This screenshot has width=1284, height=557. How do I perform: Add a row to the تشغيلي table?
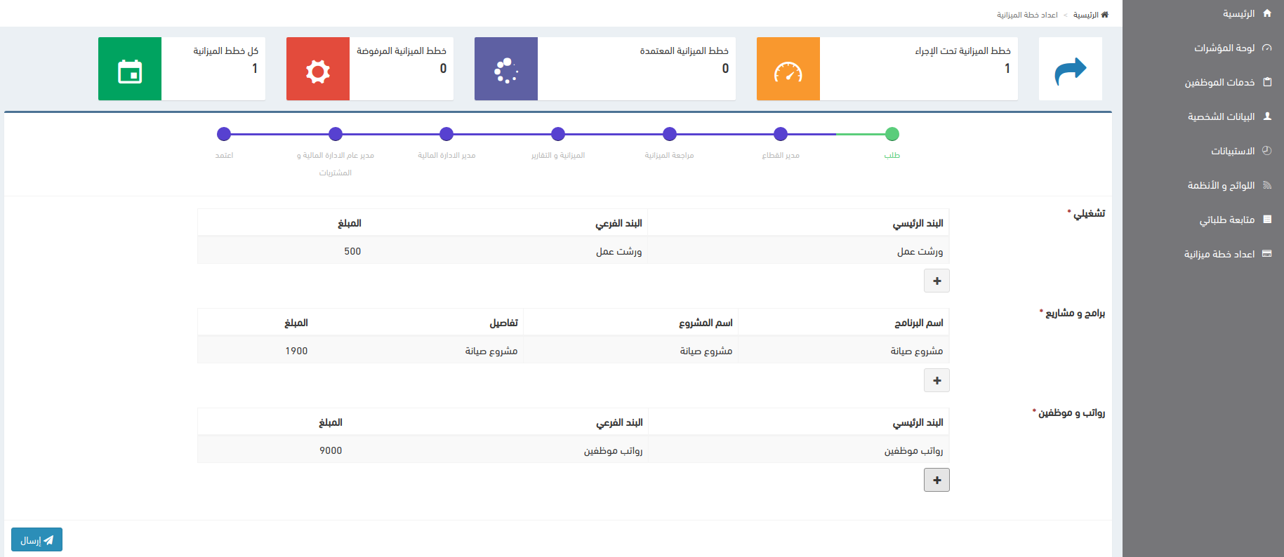click(936, 281)
